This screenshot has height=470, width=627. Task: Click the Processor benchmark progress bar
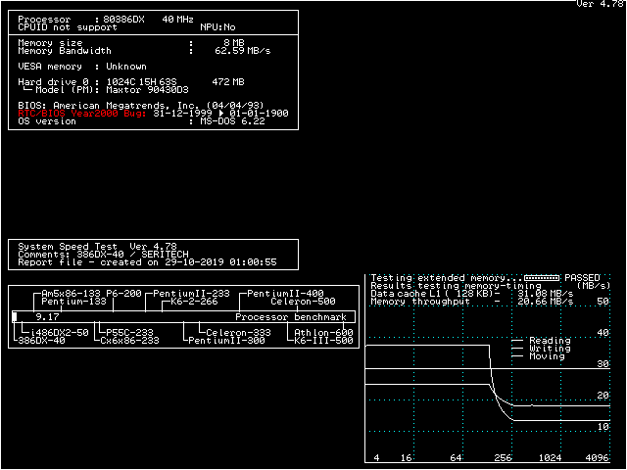click(x=186, y=317)
